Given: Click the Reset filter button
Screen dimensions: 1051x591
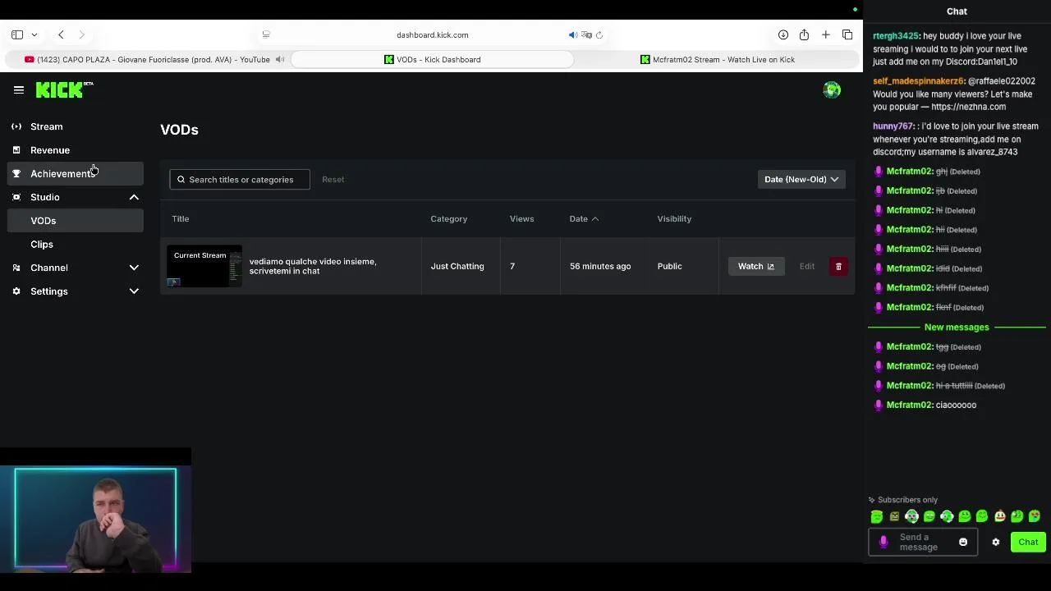Looking at the screenshot, I should click(x=333, y=180).
